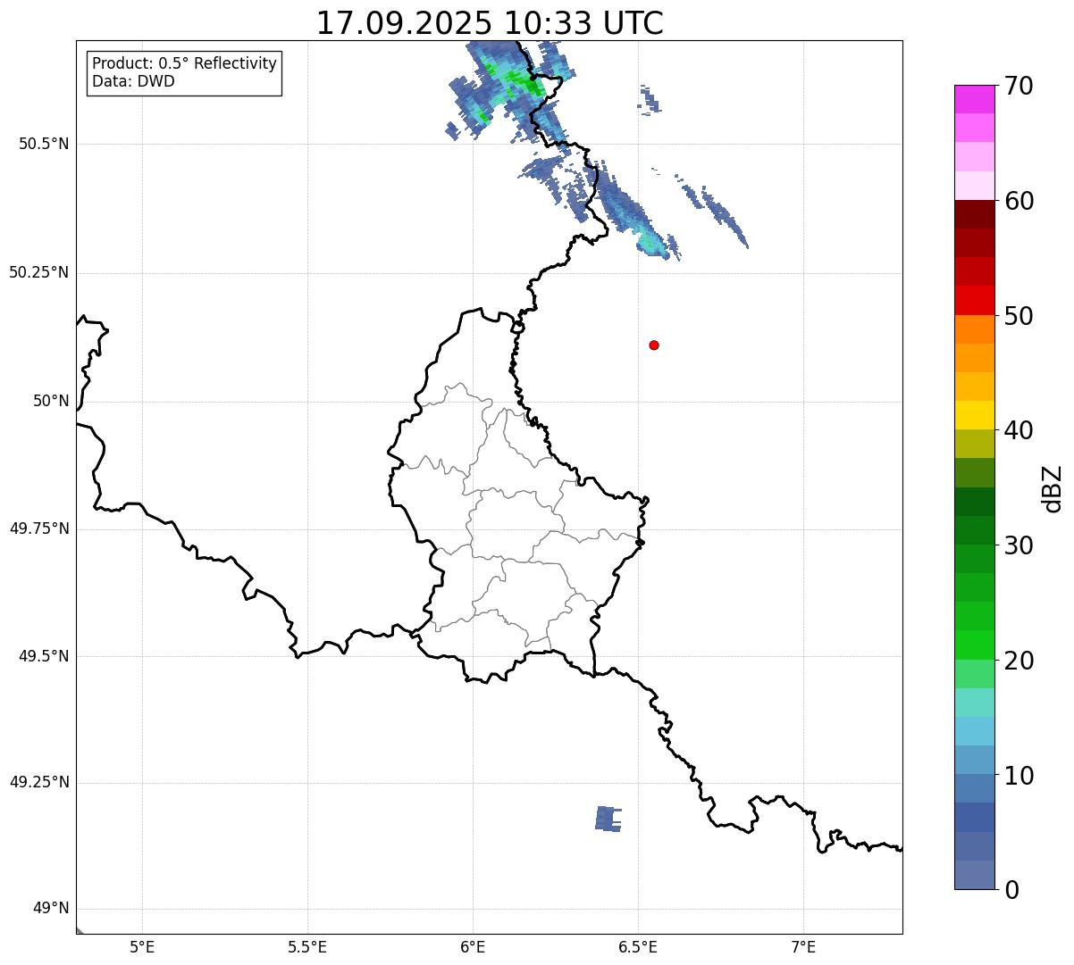Screen dimensions: 1074x965
Task: Click the bright red colorbar segment just above 50
Action: tap(975, 301)
